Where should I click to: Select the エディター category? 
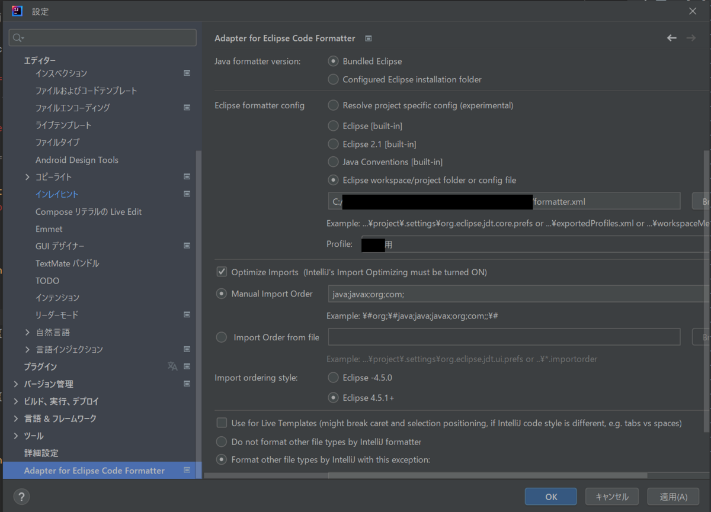tap(40, 60)
